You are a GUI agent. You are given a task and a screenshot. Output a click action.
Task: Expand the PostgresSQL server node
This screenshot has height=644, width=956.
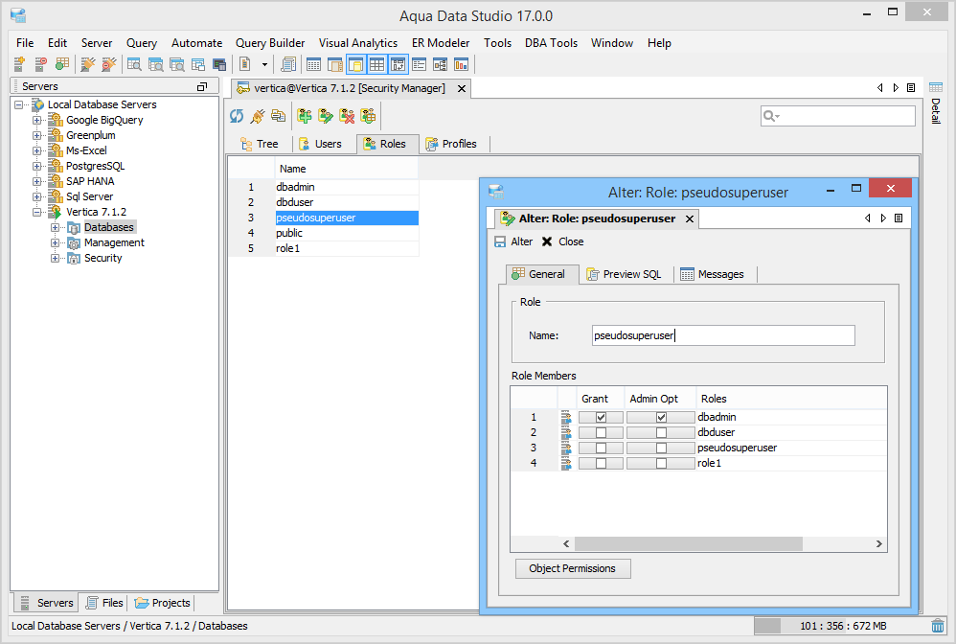37,166
